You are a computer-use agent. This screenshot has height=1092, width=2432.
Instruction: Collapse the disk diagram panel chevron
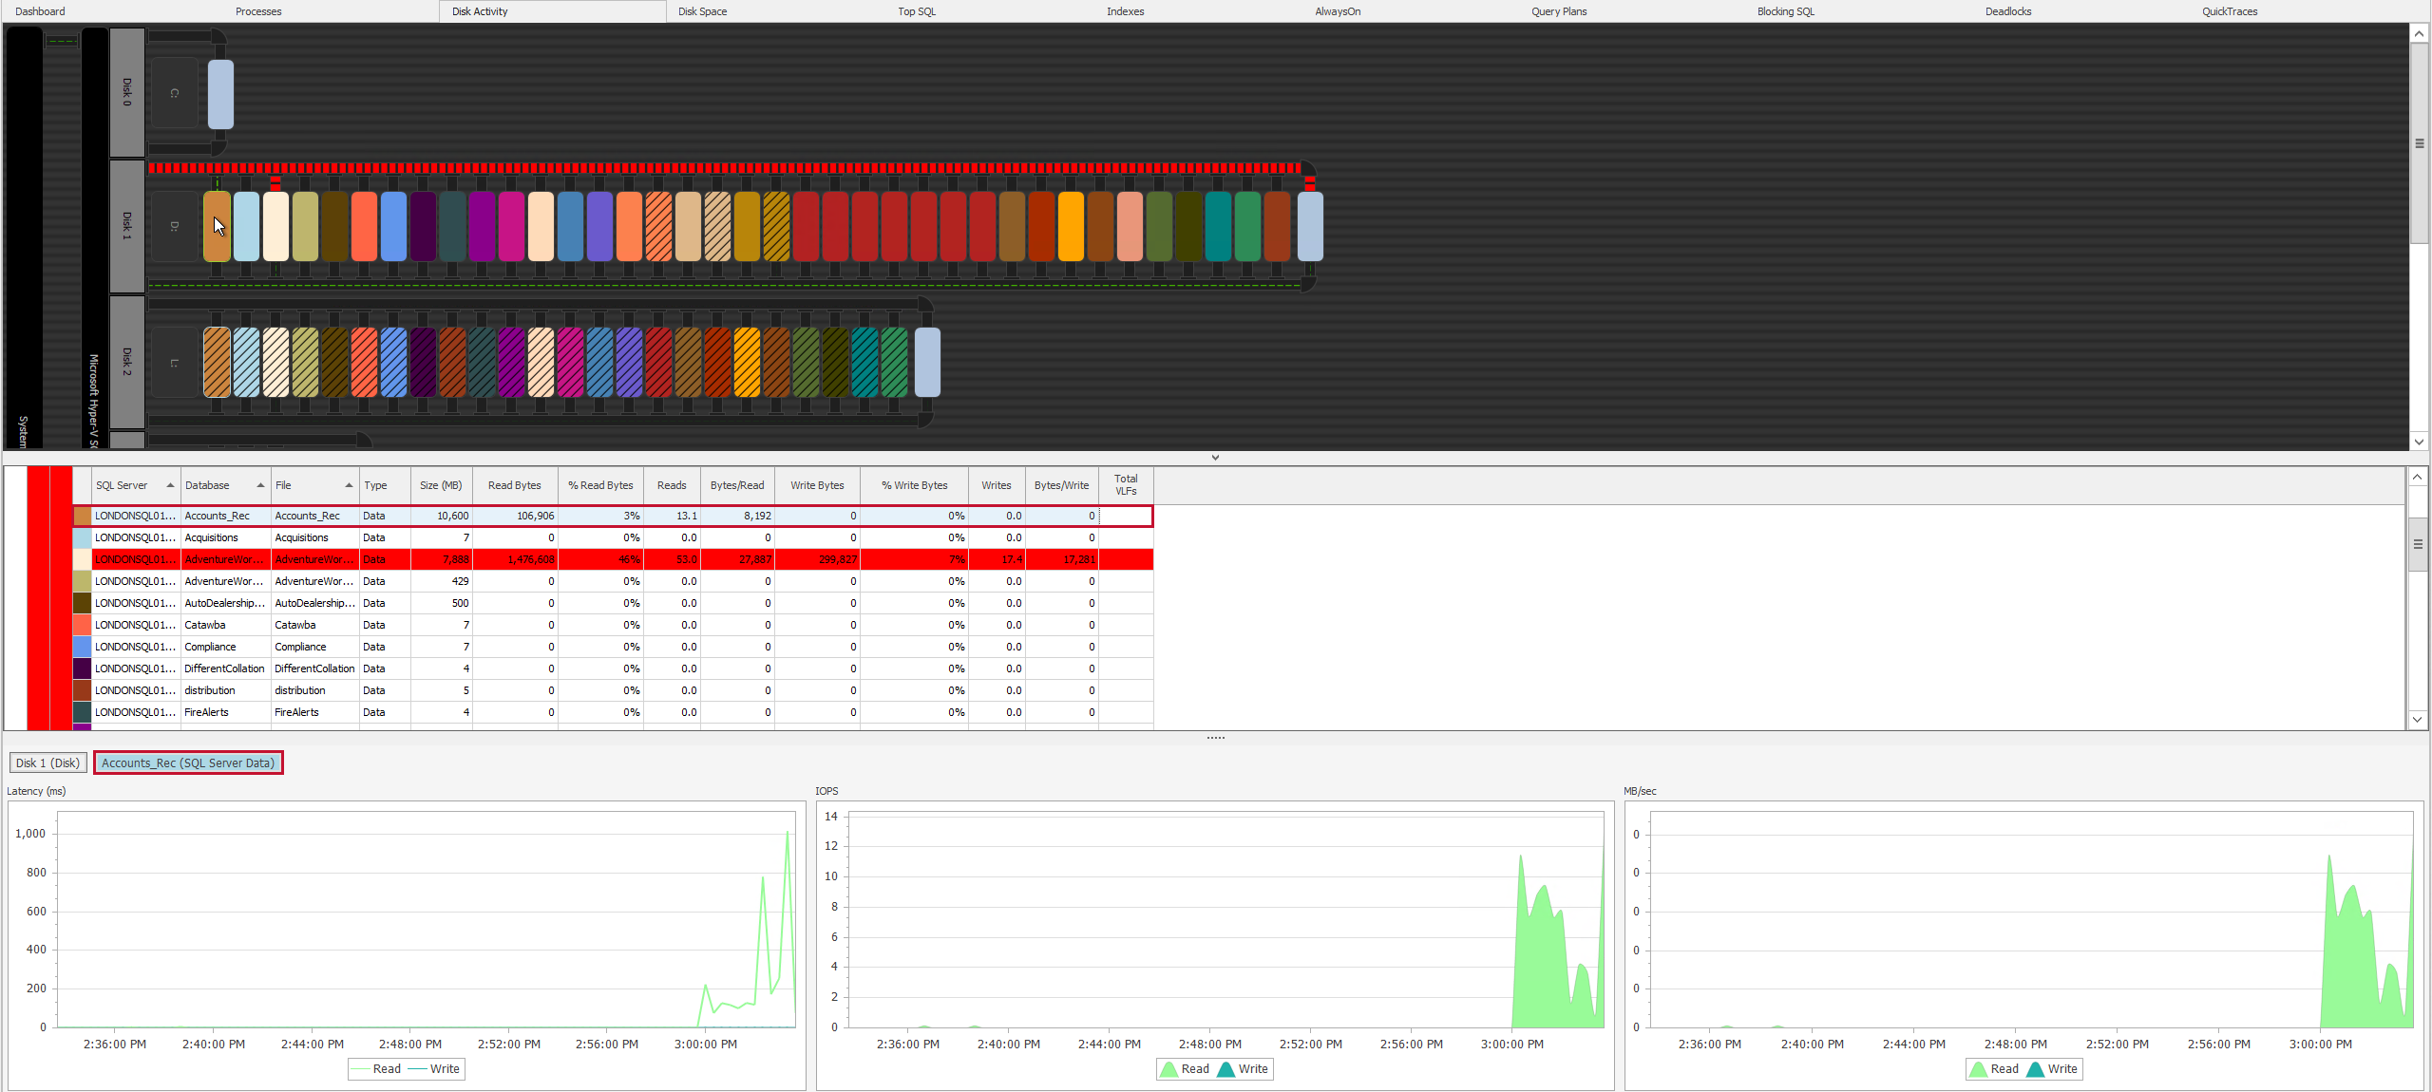pos(1215,458)
